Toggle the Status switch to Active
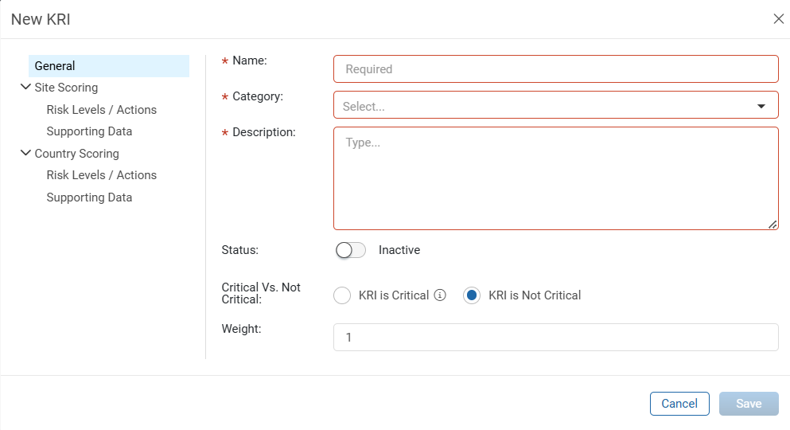 [x=351, y=250]
